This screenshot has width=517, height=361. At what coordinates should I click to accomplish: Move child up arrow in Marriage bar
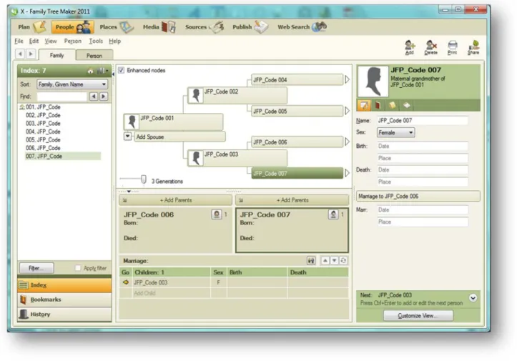click(x=325, y=261)
